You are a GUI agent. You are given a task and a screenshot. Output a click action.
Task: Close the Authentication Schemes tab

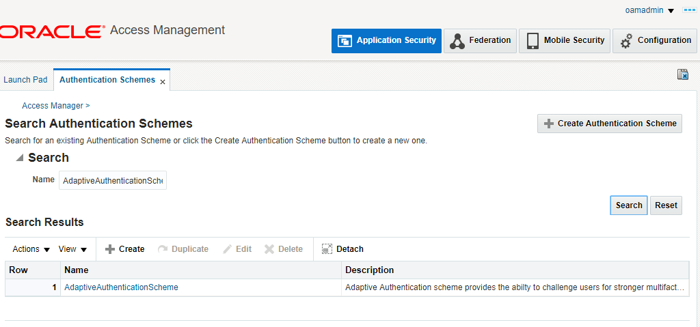[163, 82]
